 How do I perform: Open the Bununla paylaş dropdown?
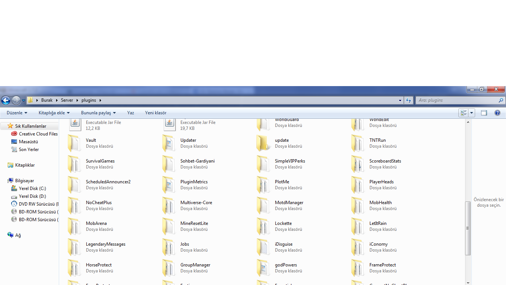click(99, 113)
